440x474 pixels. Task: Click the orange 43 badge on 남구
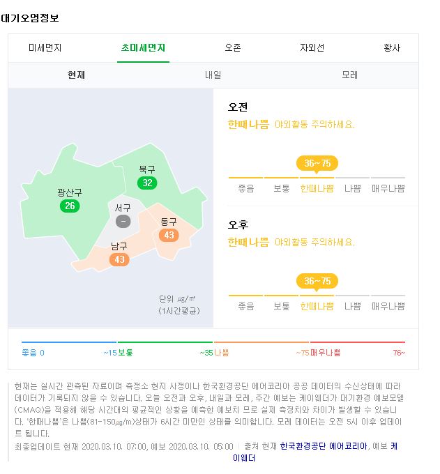pyautogui.click(x=119, y=259)
